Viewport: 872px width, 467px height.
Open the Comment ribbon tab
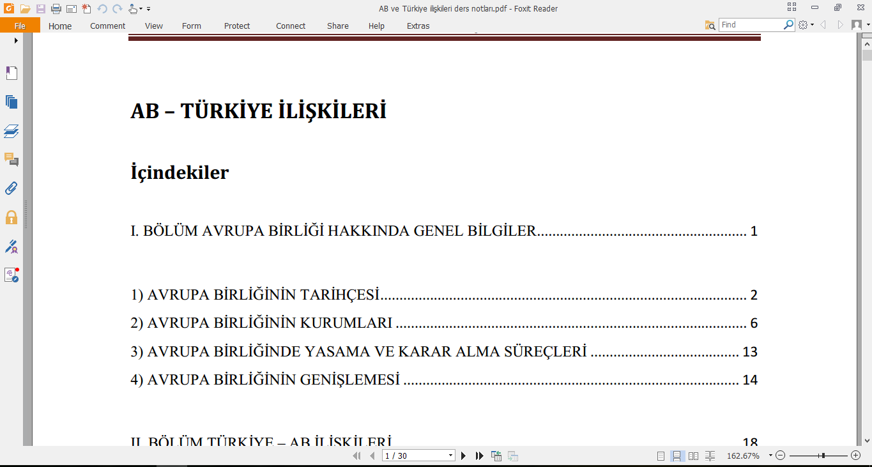tap(107, 26)
